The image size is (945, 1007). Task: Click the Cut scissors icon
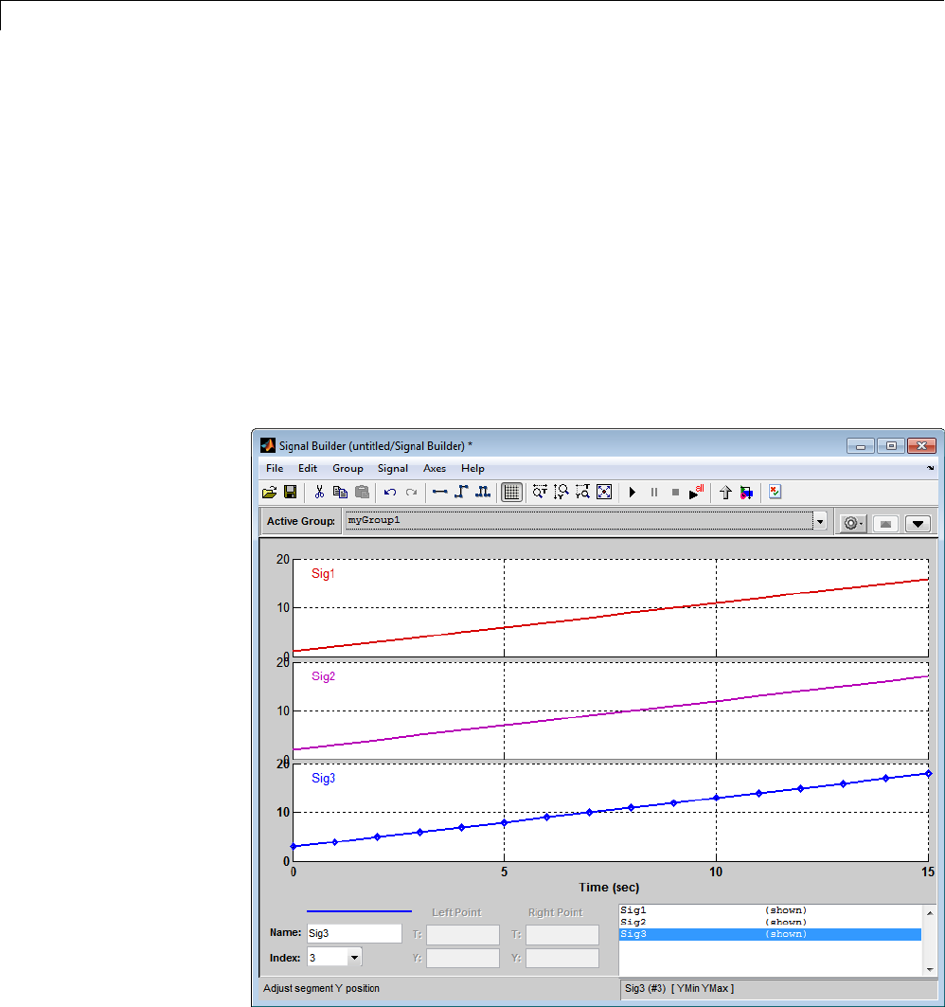coord(319,492)
